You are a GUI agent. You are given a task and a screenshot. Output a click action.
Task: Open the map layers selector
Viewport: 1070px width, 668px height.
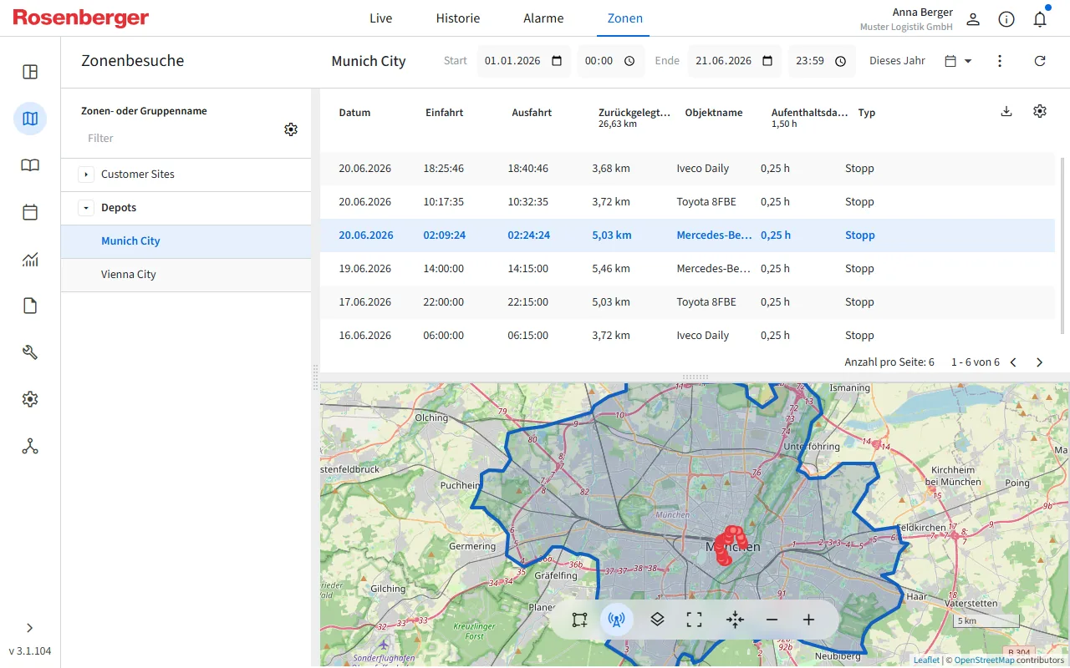(x=657, y=620)
